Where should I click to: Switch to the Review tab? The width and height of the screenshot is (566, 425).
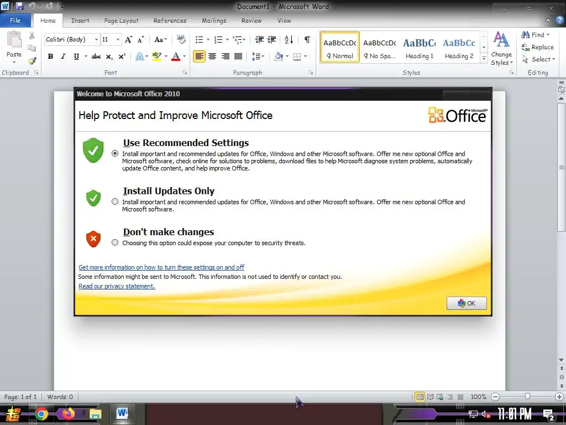click(x=251, y=20)
